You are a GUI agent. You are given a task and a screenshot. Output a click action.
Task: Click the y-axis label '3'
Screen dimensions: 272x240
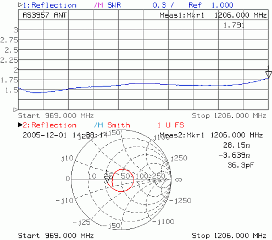tap(16, 30)
